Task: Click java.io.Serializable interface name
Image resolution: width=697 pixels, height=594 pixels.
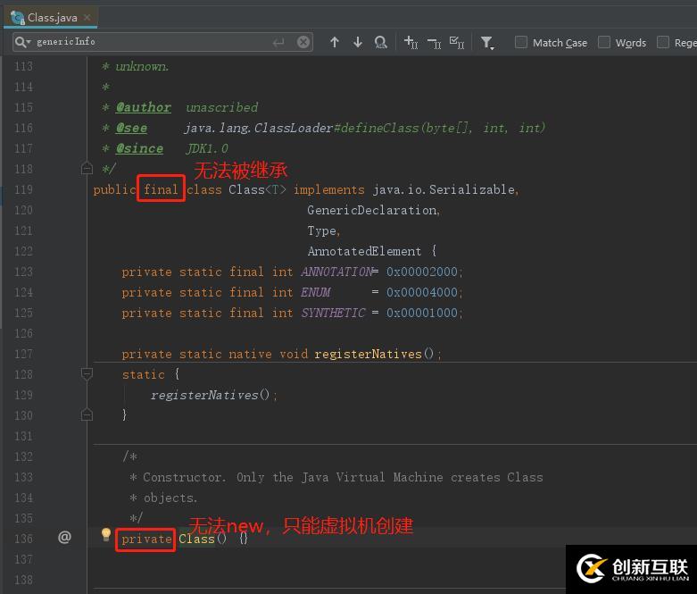Action: point(444,189)
